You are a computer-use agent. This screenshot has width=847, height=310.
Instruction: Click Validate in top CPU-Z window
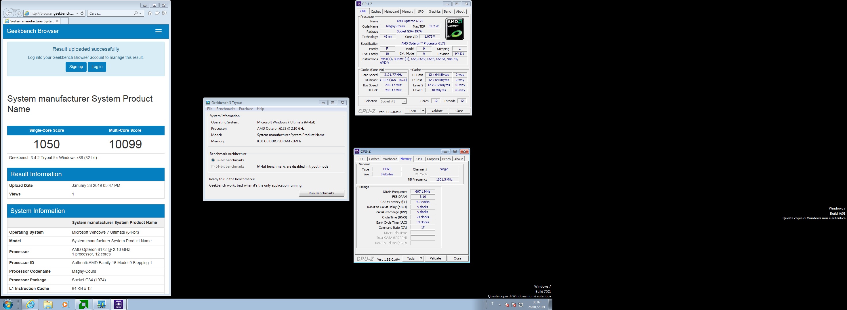click(x=437, y=111)
